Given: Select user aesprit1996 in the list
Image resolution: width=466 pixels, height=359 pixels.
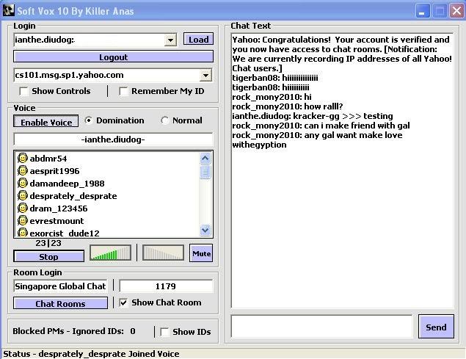Looking at the screenshot, I should coord(55,171).
